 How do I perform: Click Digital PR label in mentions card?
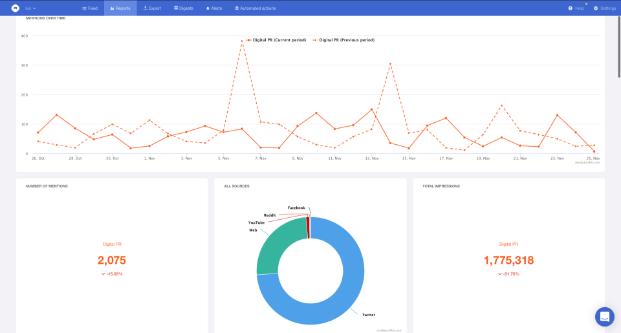[x=112, y=244]
